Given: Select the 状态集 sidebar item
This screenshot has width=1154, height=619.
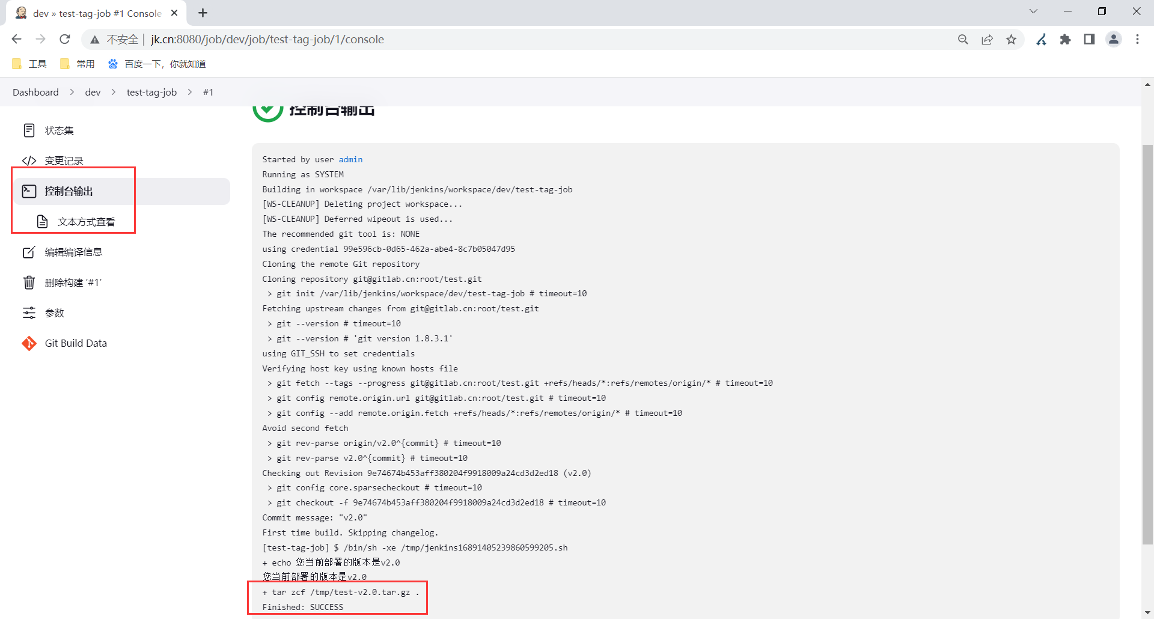Looking at the screenshot, I should [121, 130].
